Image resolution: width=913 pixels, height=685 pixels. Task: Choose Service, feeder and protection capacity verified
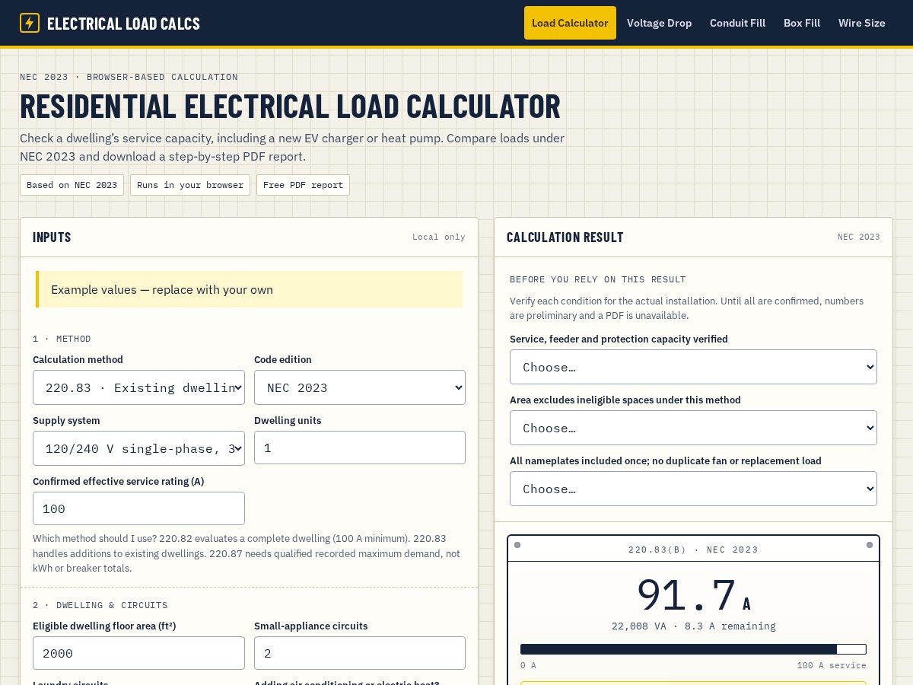(693, 367)
